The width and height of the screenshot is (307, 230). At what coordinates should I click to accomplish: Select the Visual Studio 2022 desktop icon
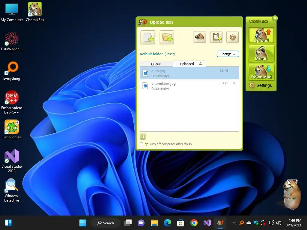(x=12, y=161)
